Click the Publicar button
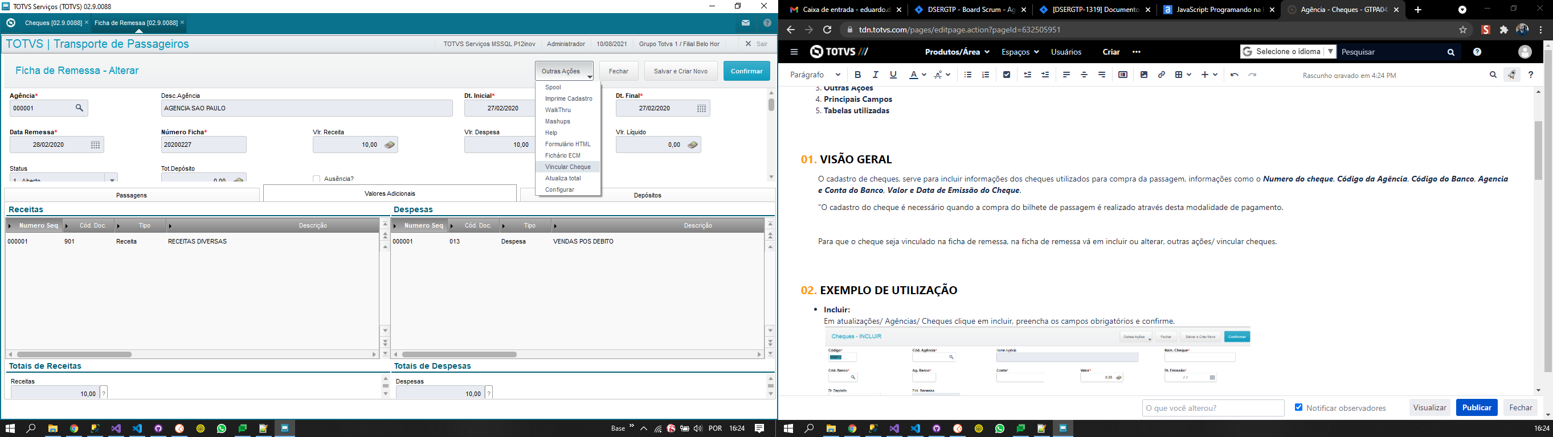1553x437 pixels. pos(1477,407)
